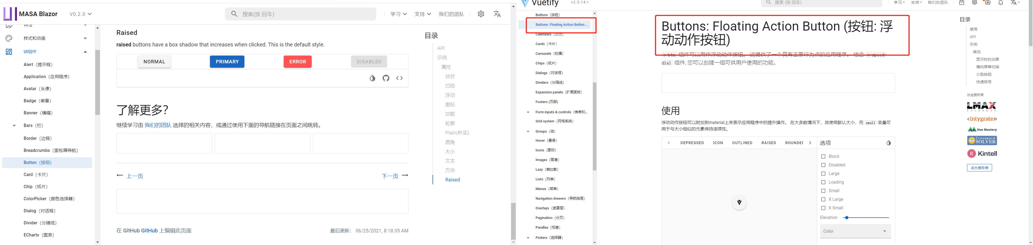Check the Disabled option for the floating button

[824, 165]
